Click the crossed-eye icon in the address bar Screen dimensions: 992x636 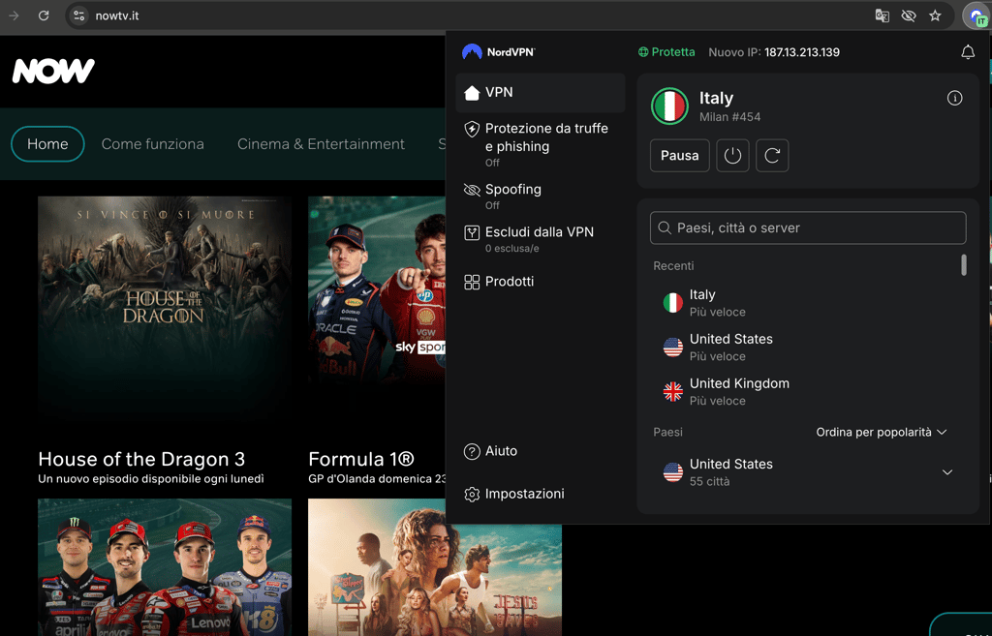pyautogui.click(x=909, y=15)
